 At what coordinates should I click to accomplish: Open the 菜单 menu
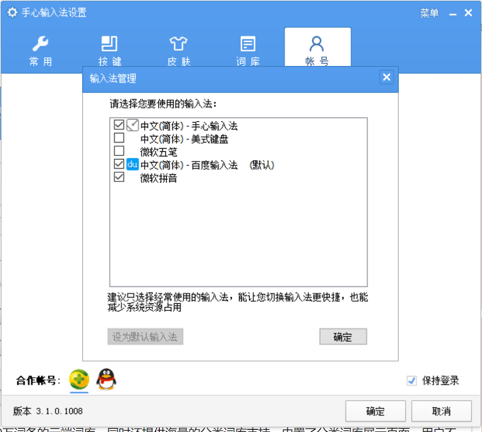coord(429,12)
